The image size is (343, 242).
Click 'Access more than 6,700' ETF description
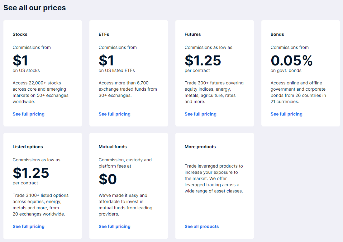(128, 89)
